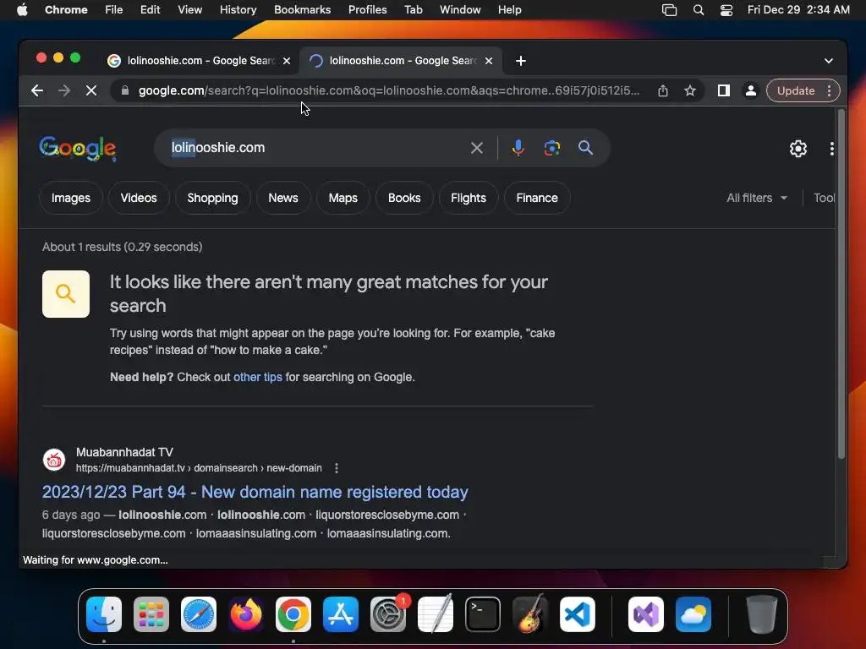Open Launchpad from the Dock

151,614
